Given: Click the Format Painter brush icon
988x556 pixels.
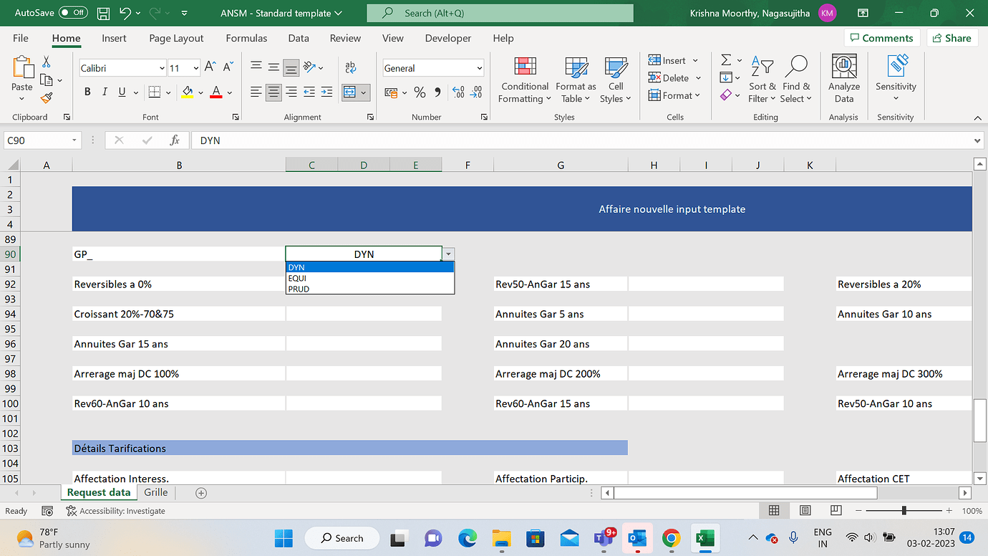Looking at the screenshot, I should [x=47, y=97].
